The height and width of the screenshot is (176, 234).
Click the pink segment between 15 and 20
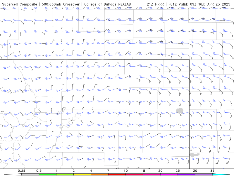pos(152,175)
